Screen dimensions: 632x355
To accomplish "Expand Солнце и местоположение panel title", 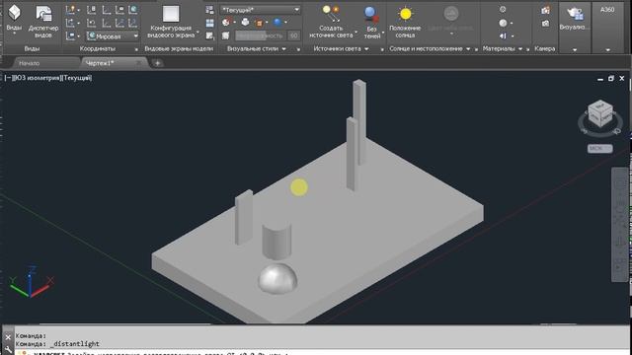I will click(430, 48).
